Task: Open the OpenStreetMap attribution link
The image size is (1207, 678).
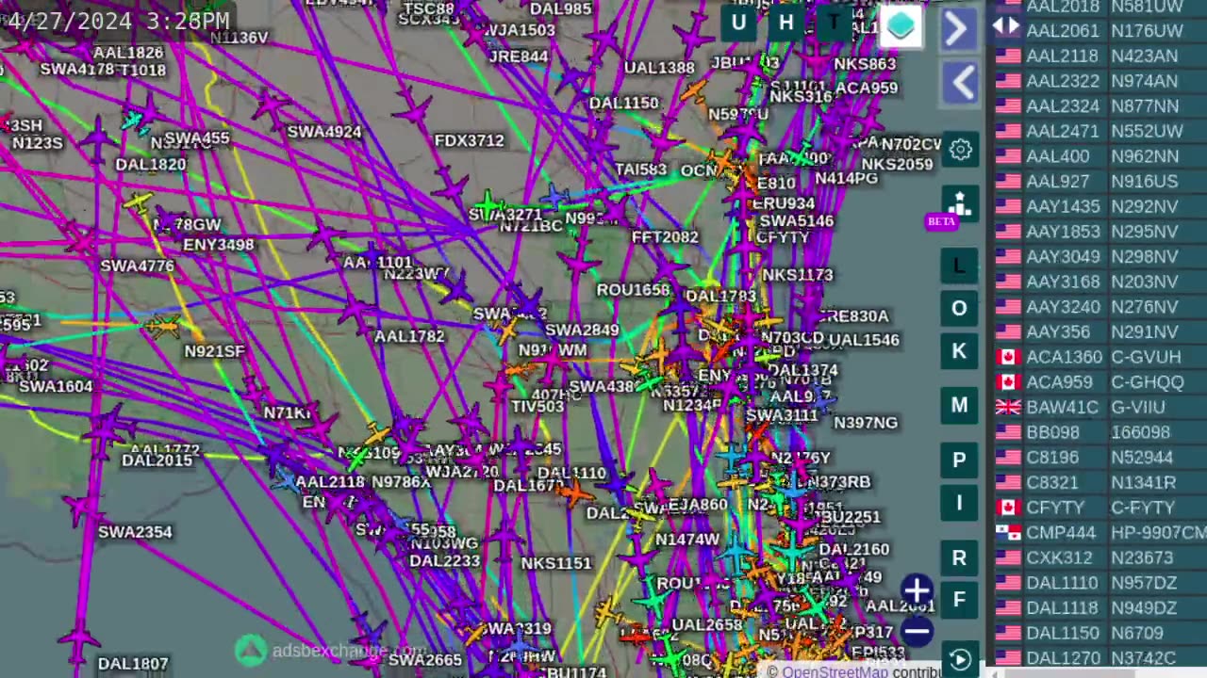Action: (835, 671)
